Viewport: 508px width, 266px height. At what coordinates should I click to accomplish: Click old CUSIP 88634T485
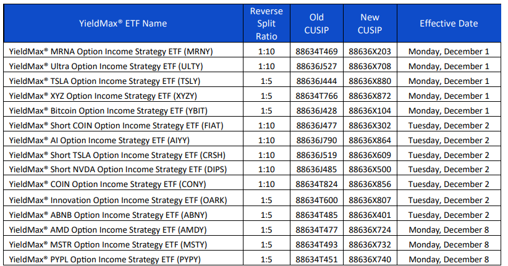(316, 215)
